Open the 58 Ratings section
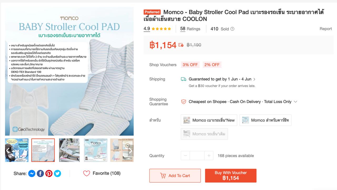 (190, 29)
